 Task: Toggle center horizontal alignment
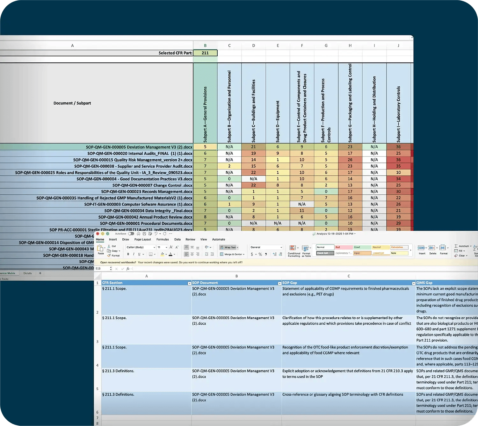click(192, 254)
